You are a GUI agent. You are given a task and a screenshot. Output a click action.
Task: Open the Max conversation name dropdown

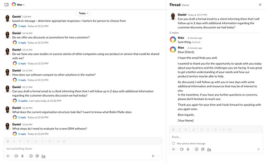pos(20,5)
